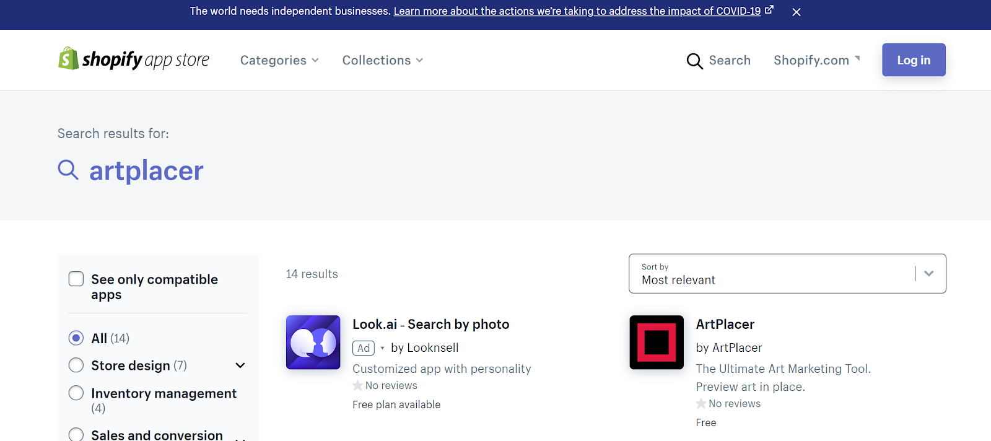Click the header Search magnifier icon

[x=695, y=61]
